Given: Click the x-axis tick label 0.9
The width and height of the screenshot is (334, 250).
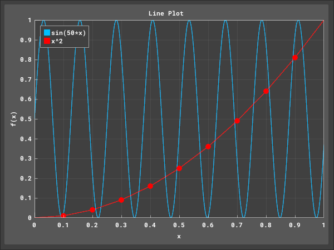Looking at the screenshot, I should coord(295,225).
